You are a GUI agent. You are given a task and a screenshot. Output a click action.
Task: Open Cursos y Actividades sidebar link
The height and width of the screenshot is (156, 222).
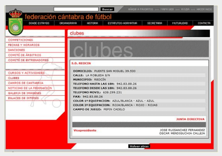point(26,73)
